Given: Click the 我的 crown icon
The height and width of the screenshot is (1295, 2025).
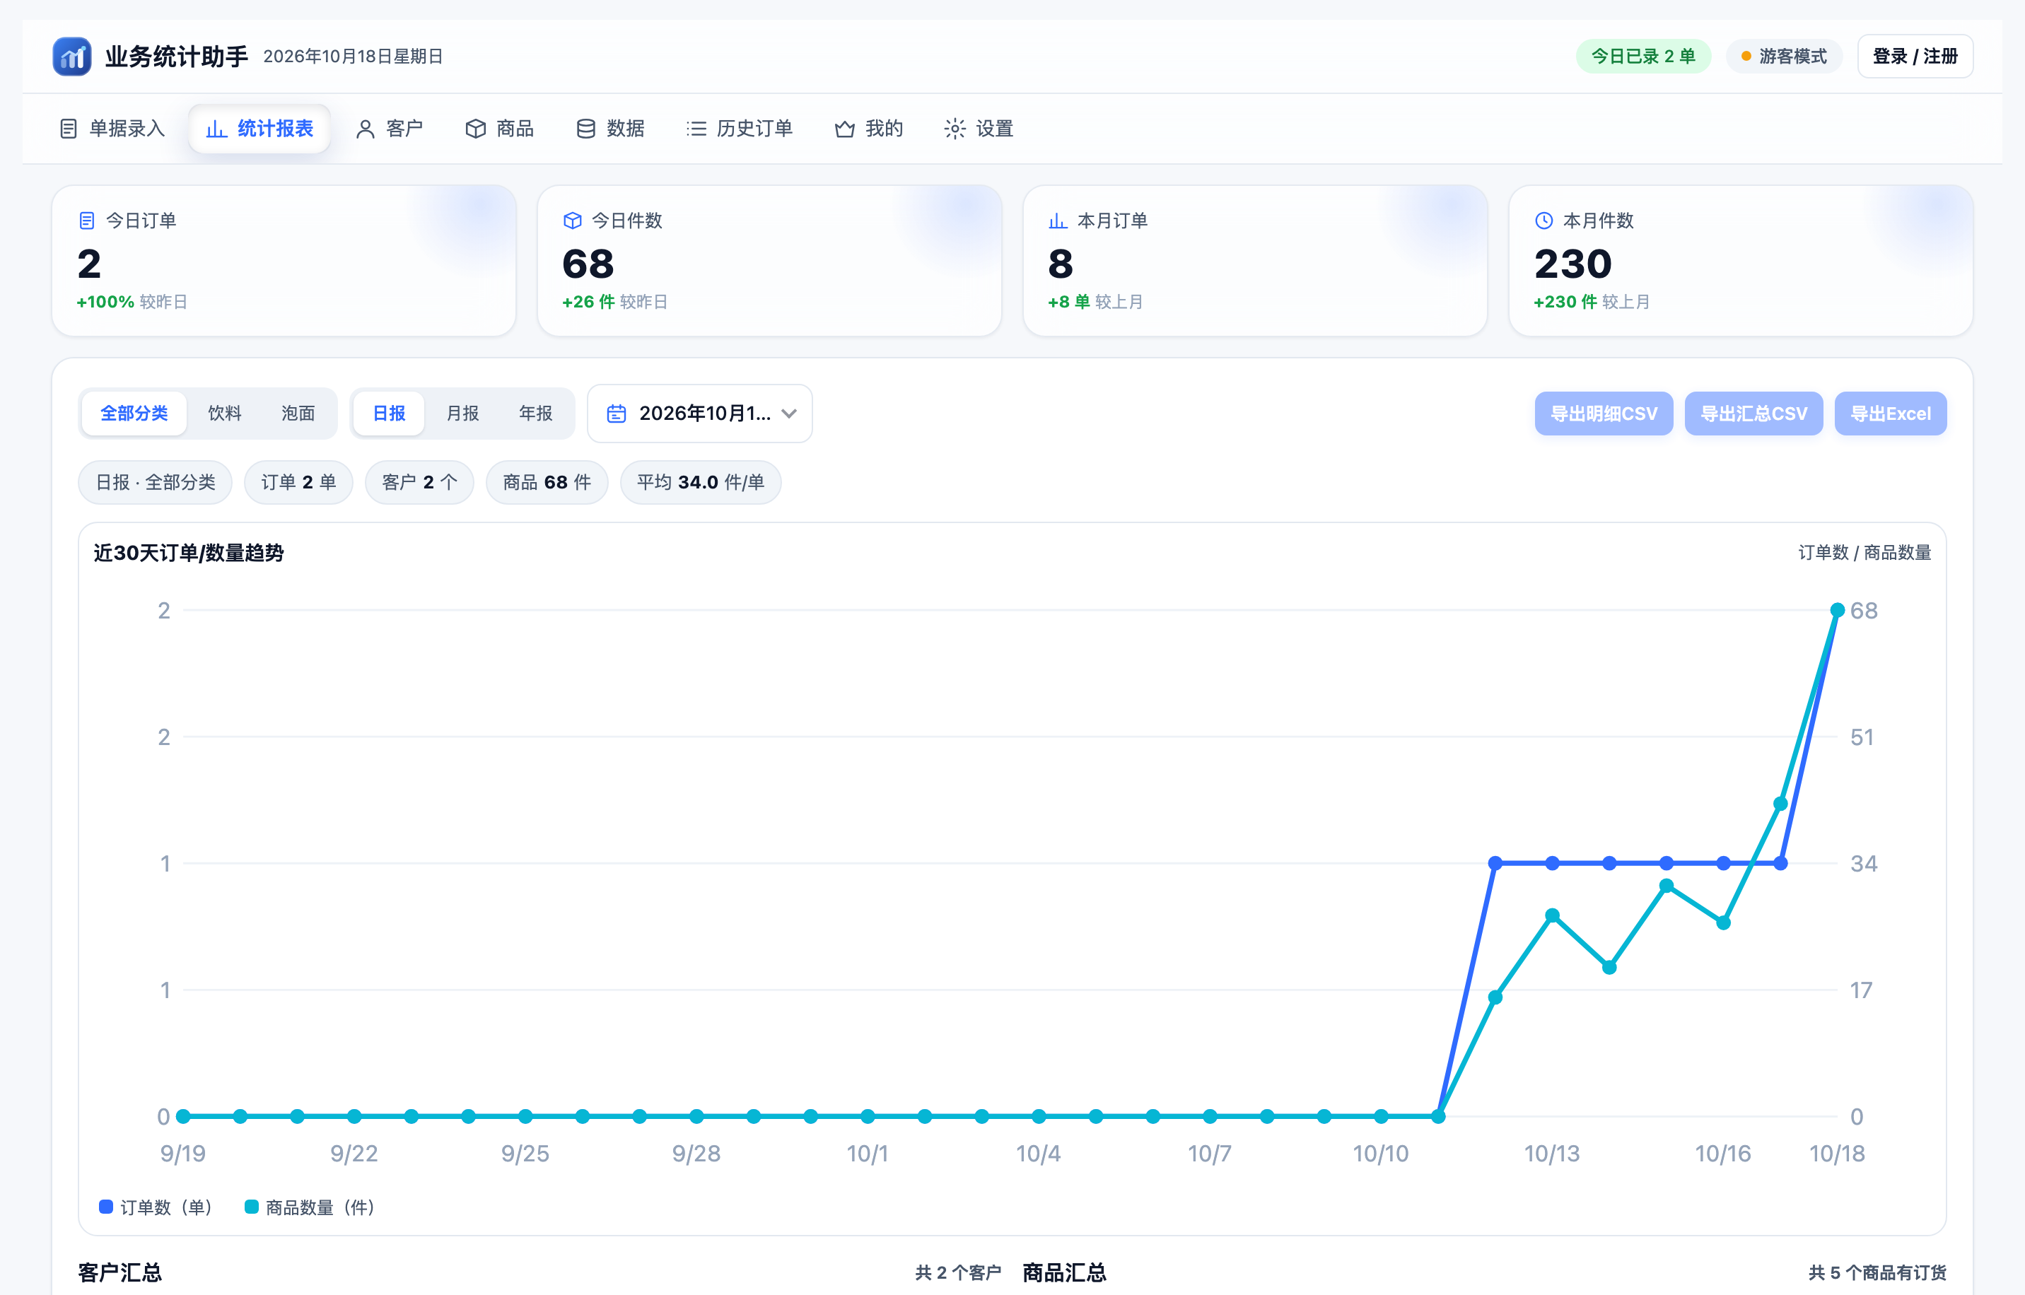Looking at the screenshot, I should coord(844,129).
